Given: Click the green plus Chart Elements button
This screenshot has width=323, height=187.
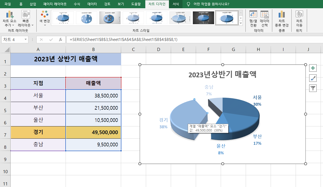Looking at the screenshot, I should [x=313, y=68].
